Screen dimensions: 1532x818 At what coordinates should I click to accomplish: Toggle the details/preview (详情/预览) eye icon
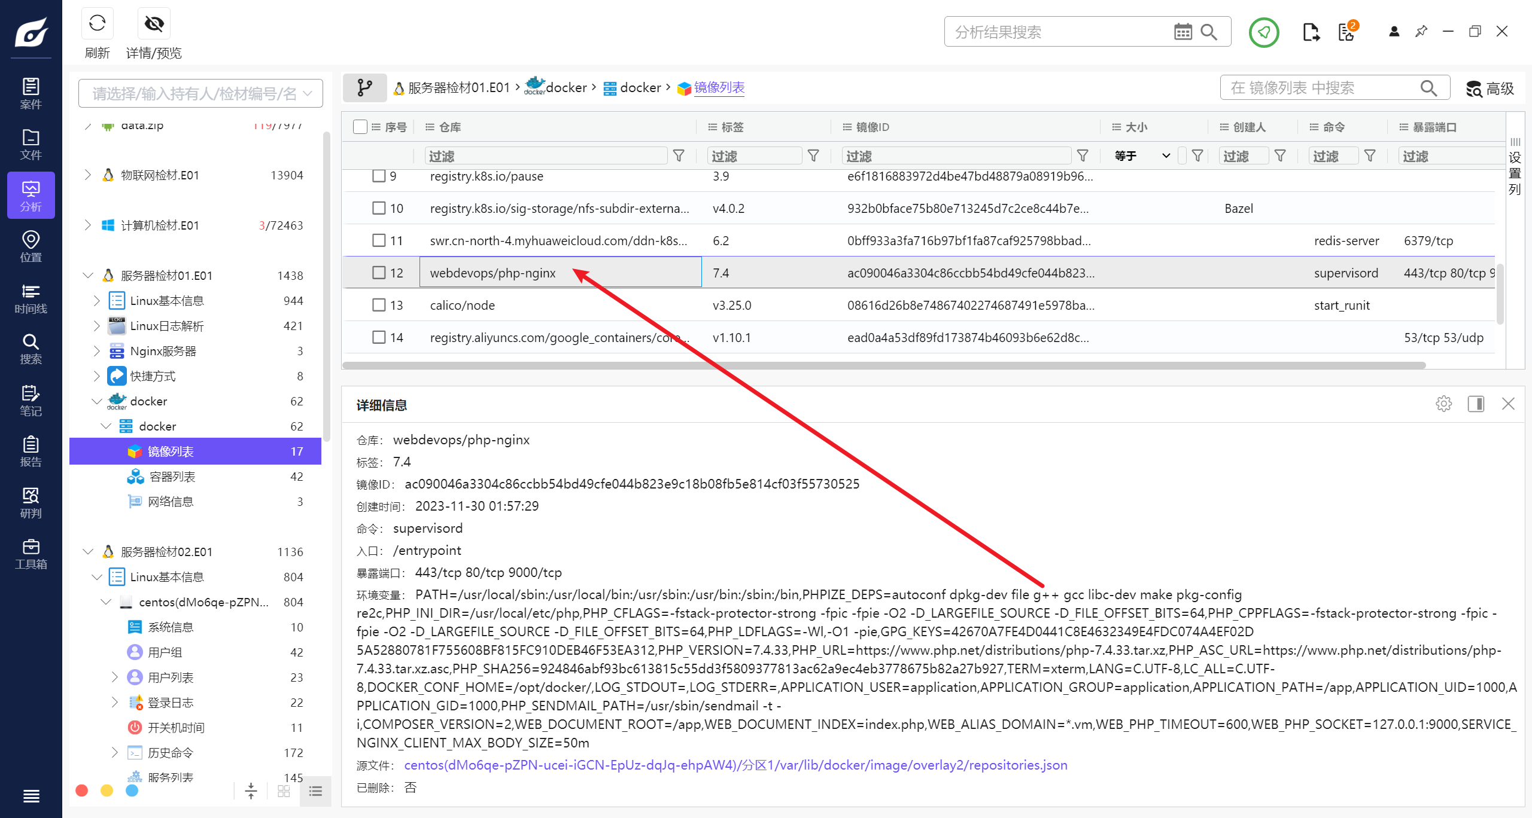(x=154, y=24)
